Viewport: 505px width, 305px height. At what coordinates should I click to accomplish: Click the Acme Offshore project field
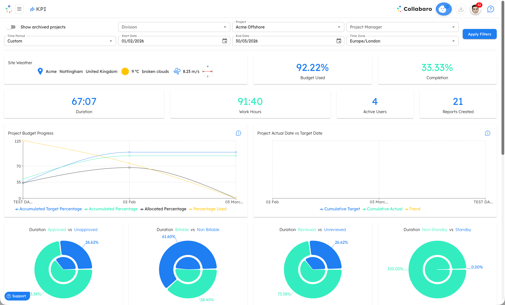pyautogui.click(x=288, y=27)
